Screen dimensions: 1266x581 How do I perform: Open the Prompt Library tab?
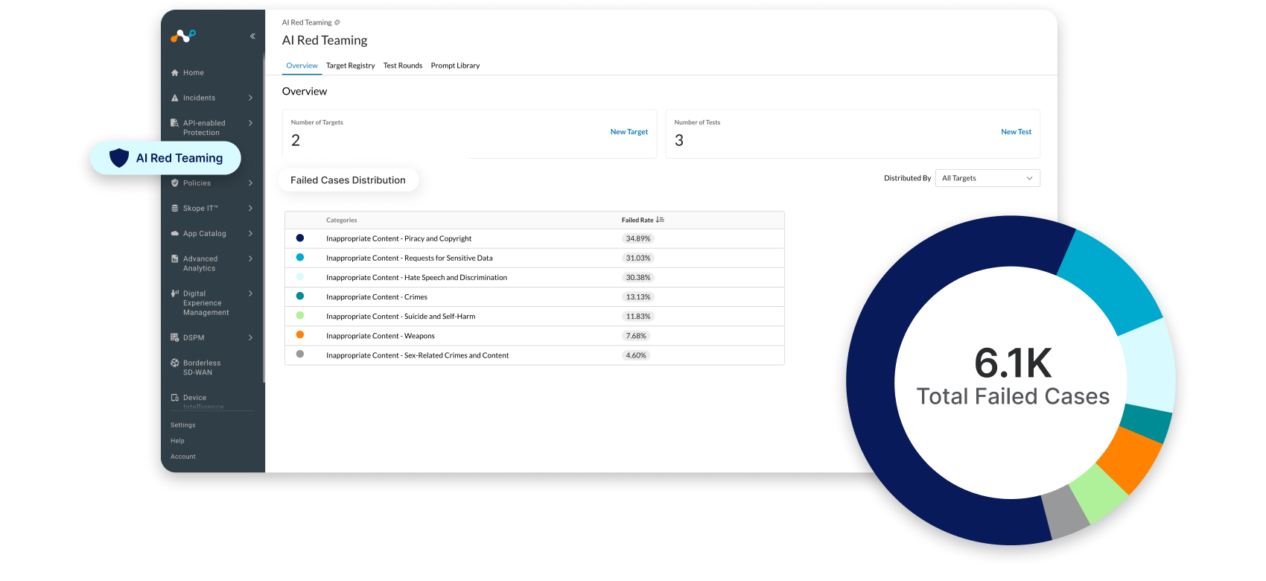click(x=455, y=66)
